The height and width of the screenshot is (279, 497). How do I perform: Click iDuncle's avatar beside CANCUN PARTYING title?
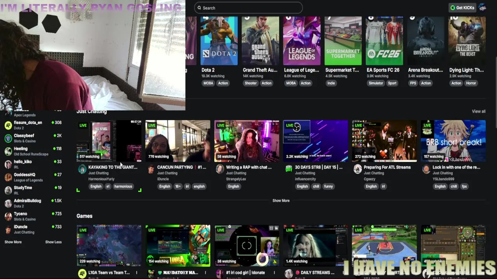151,169
